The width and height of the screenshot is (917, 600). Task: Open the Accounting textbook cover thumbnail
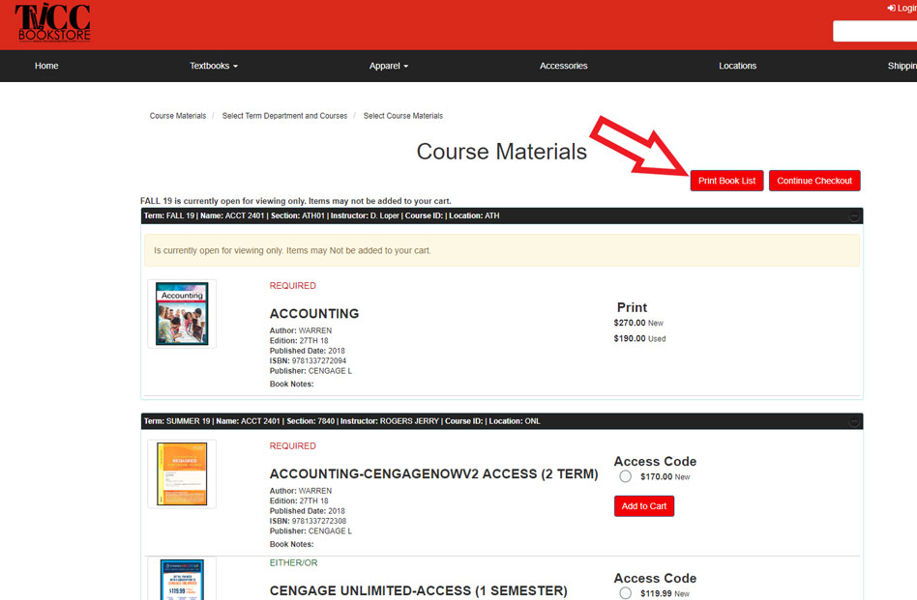click(x=182, y=314)
